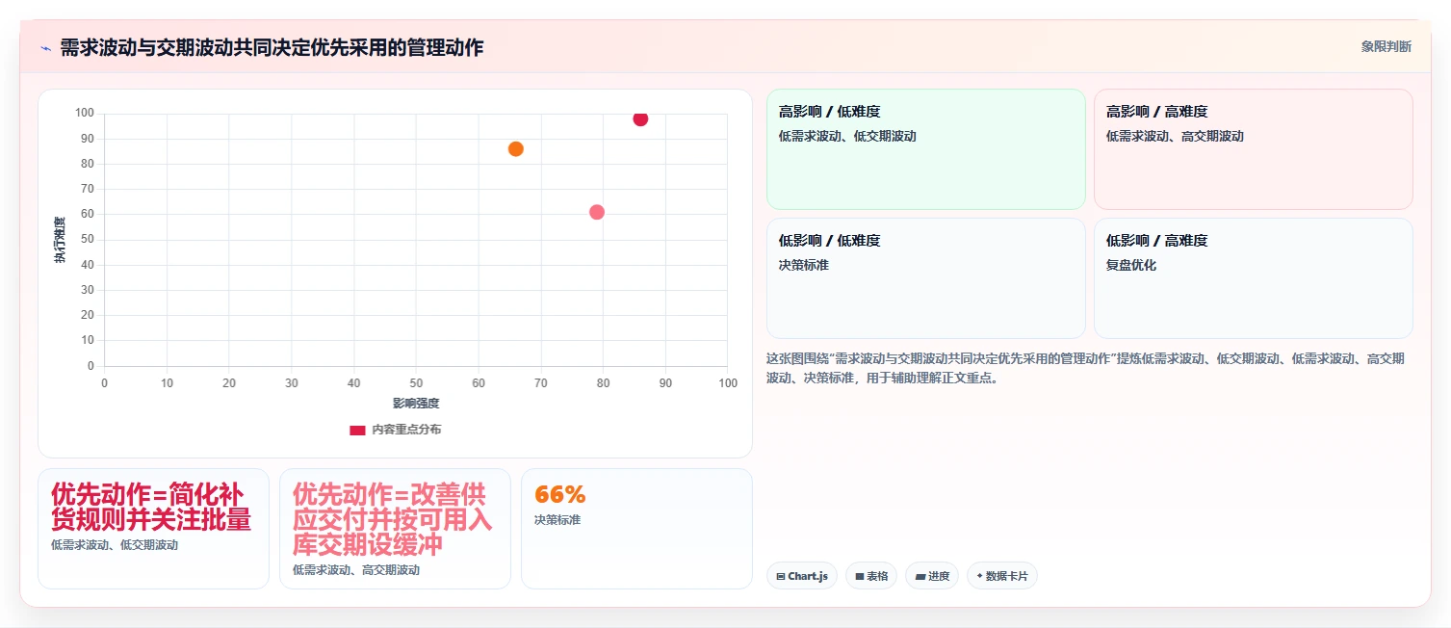Screen dimensions: 1451x628
Task: Click the pink scatter point near 61
Action: (x=597, y=212)
